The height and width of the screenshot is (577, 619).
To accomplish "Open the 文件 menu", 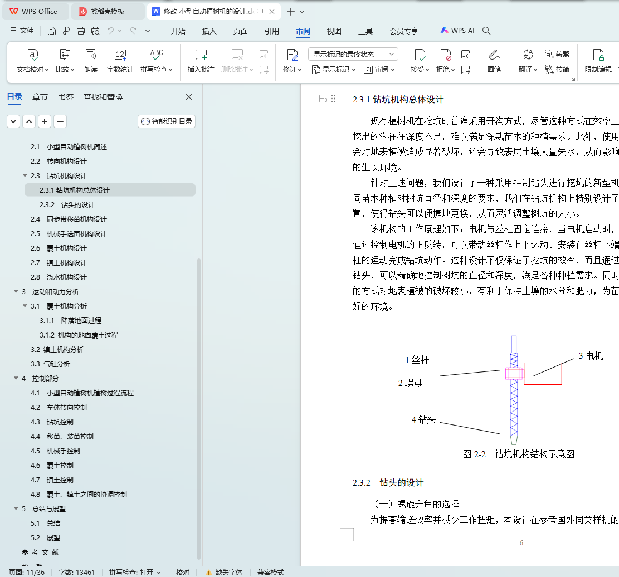I will pos(22,31).
